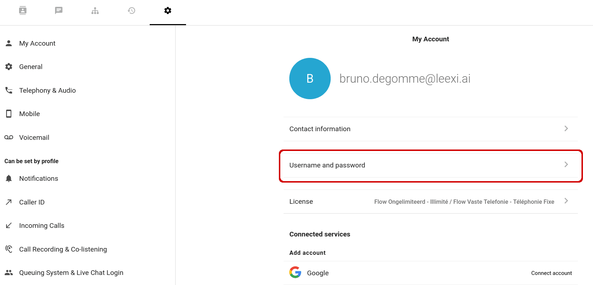Screen dimensions: 593x285
Task: Open the organization hierarchy tab icon
Action: [95, 11]
